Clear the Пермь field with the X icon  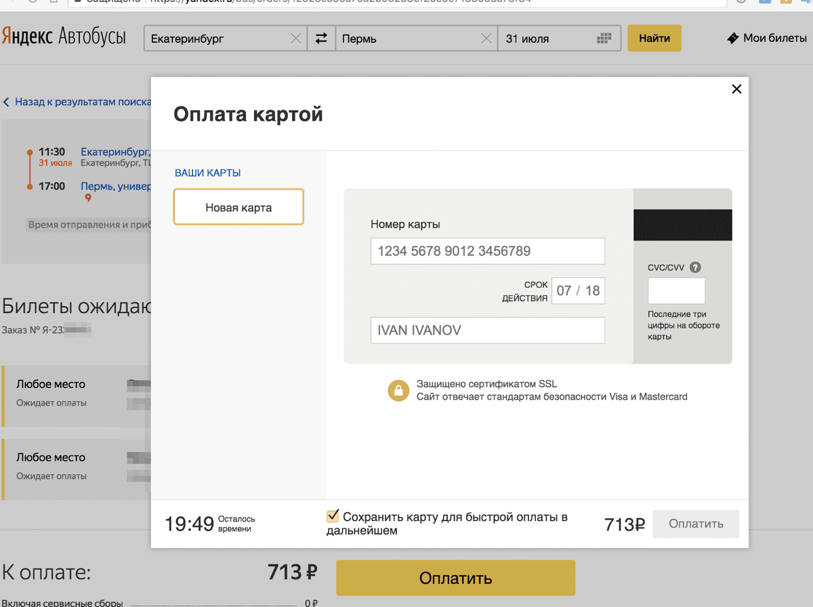pyautogui.click(x=486, y=38)
